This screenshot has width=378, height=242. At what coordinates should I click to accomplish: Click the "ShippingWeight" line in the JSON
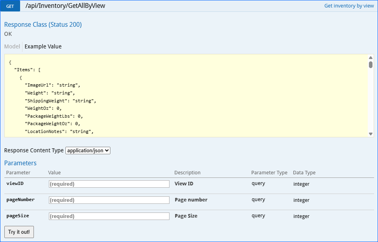(x=60, y=101)
